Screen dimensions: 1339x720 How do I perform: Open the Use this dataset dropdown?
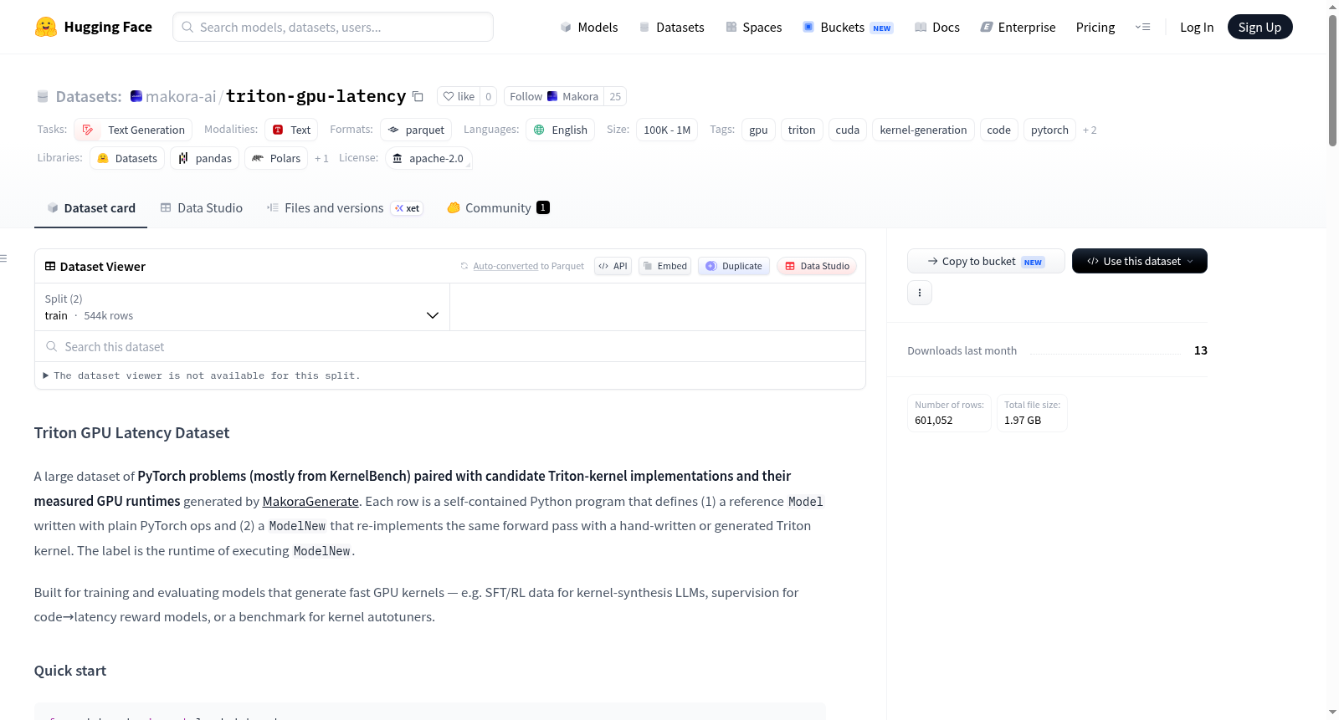(x=1140, y=261)
